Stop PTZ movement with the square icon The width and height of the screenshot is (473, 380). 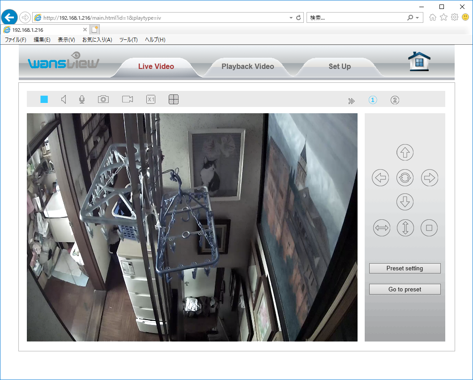(x=429, y=228)
